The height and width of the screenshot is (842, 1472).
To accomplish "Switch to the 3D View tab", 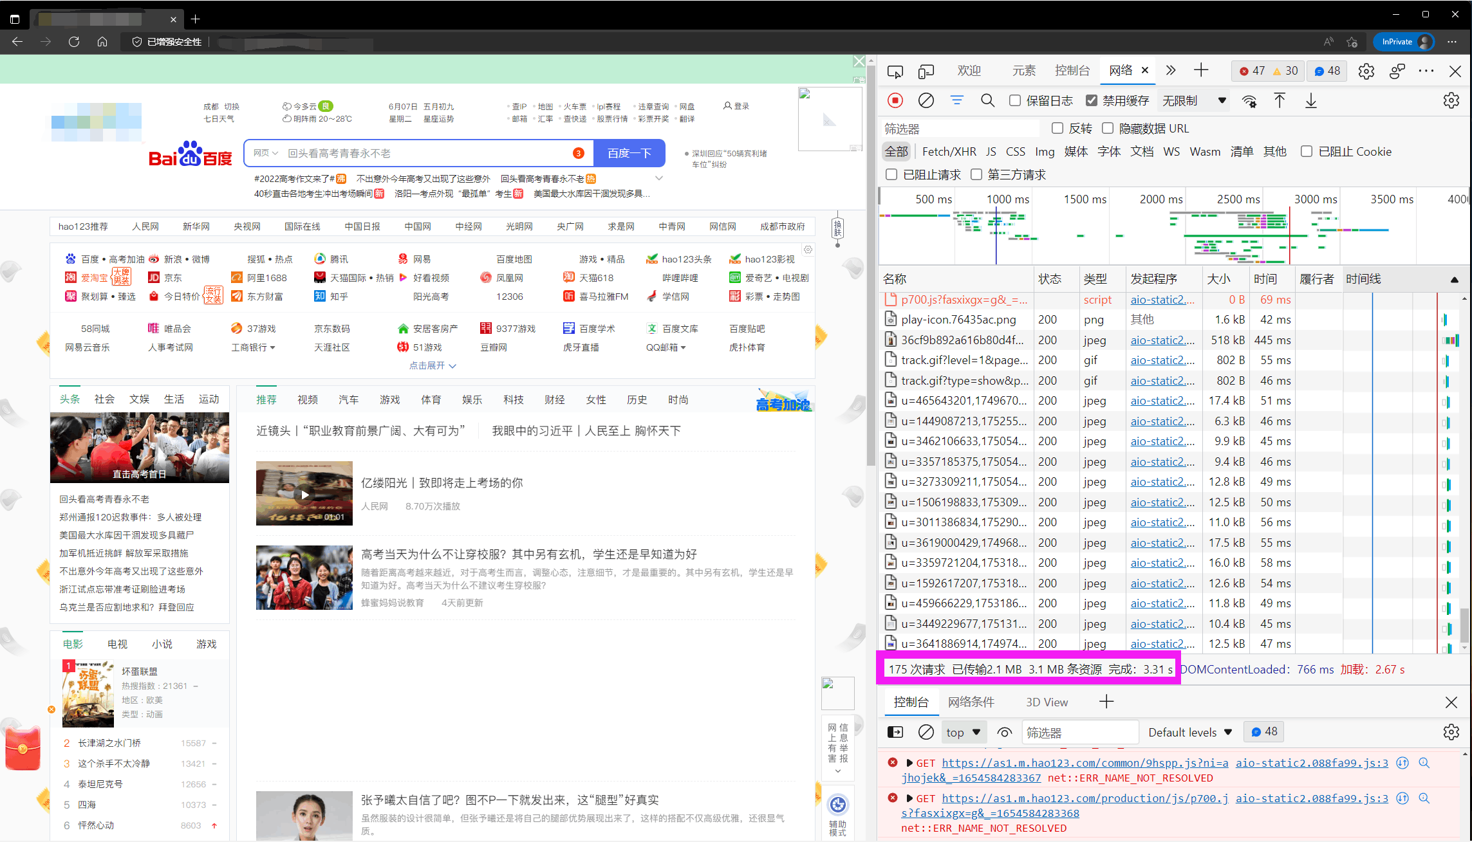I will click(x=1047, y=702).
